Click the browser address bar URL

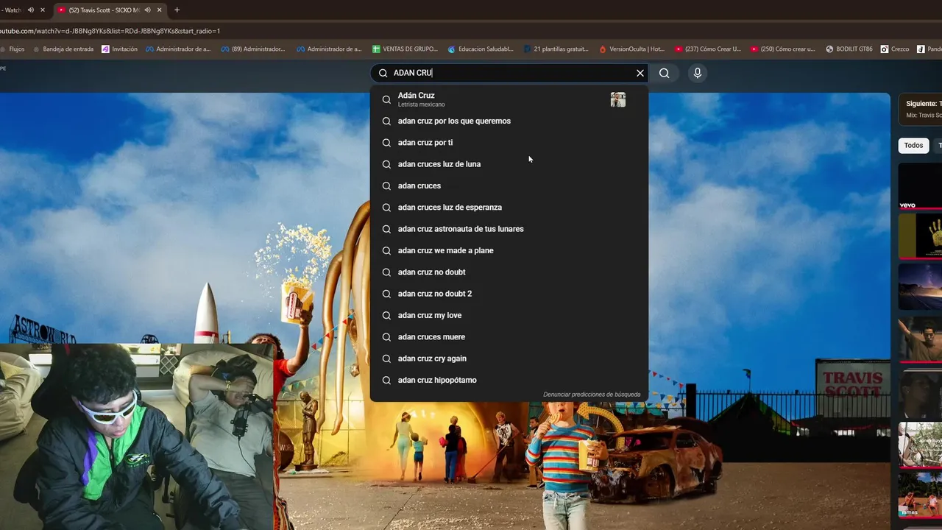[110, 31]
